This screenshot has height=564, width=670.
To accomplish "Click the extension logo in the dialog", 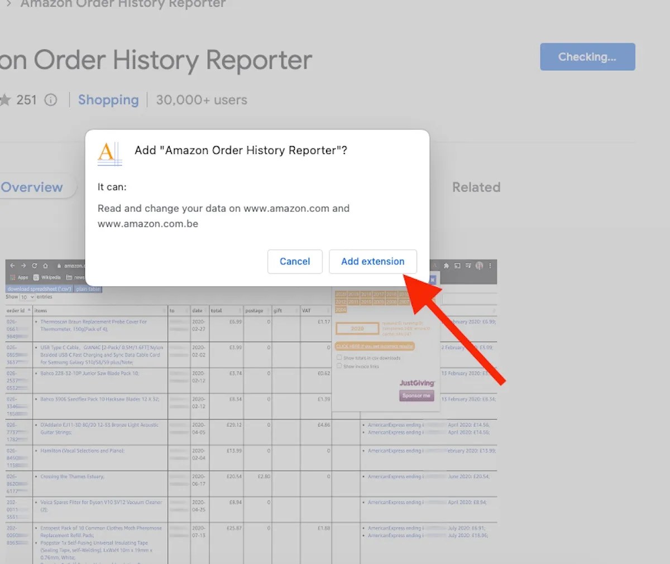I will (109, 153).
